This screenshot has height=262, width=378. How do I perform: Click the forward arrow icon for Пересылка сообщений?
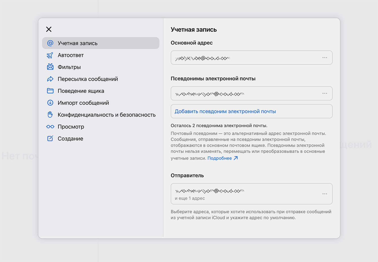50,79
